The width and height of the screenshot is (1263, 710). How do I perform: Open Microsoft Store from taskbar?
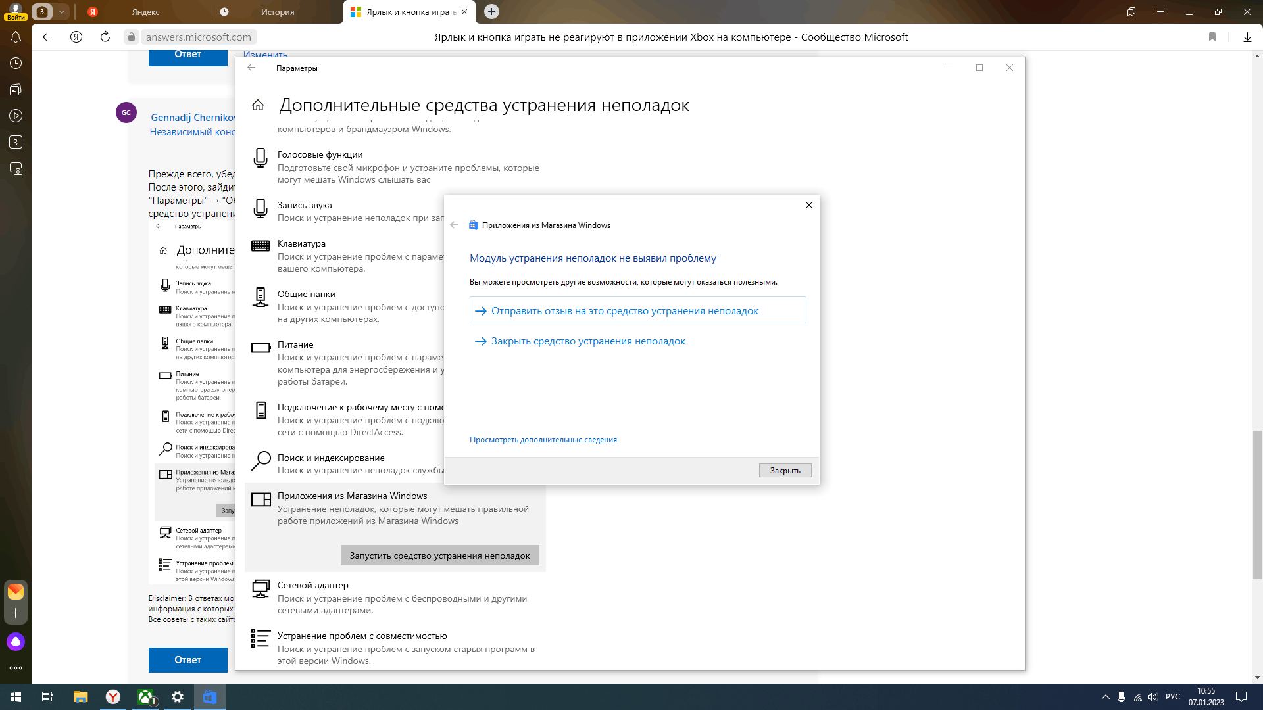click(x=210, y=697)
